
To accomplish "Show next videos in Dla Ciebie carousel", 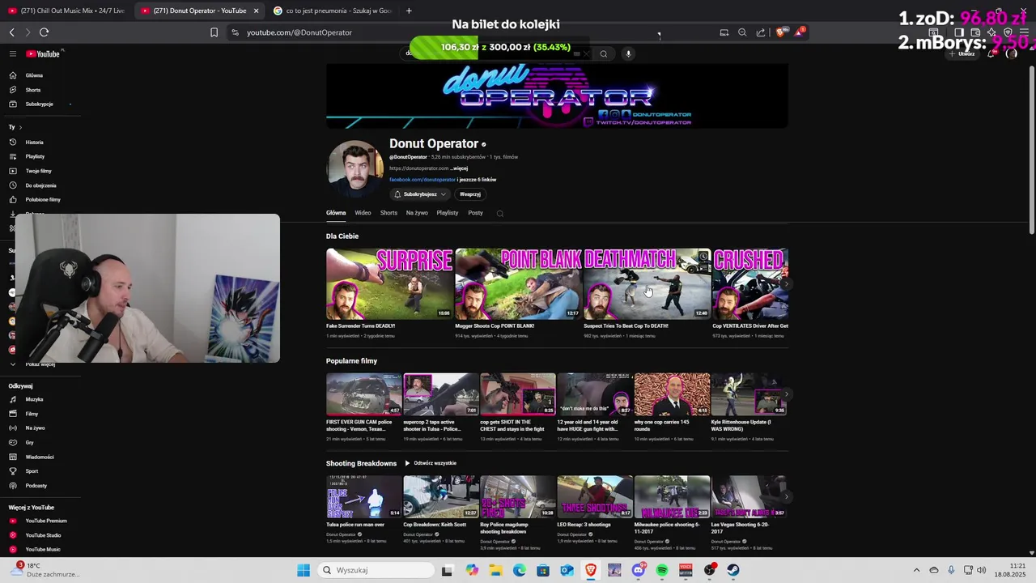I will pos(786,284).
